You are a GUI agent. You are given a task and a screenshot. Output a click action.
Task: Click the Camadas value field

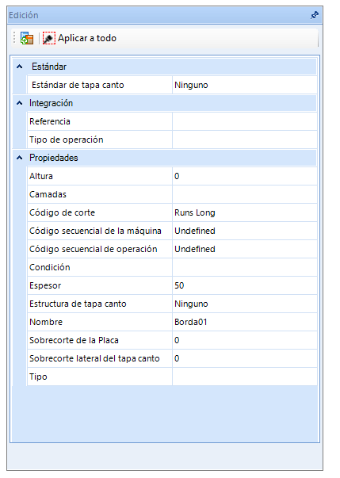coord(245,194)
